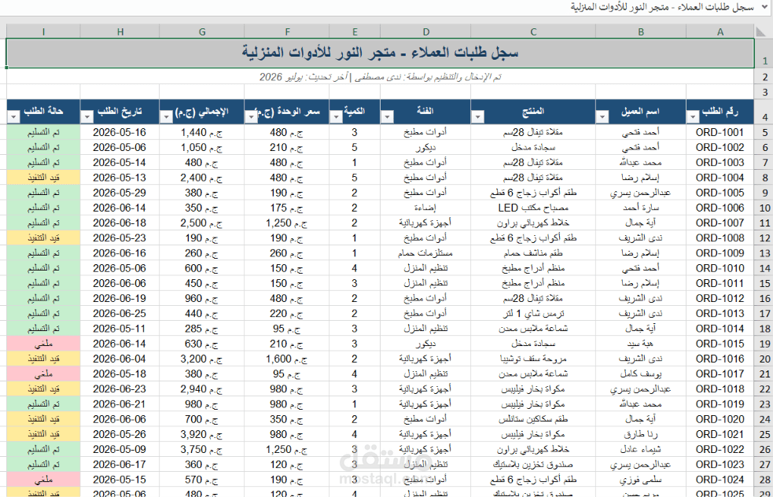Open filter dropdown for رقم الطلب column
773x497 pixels.
692,117
